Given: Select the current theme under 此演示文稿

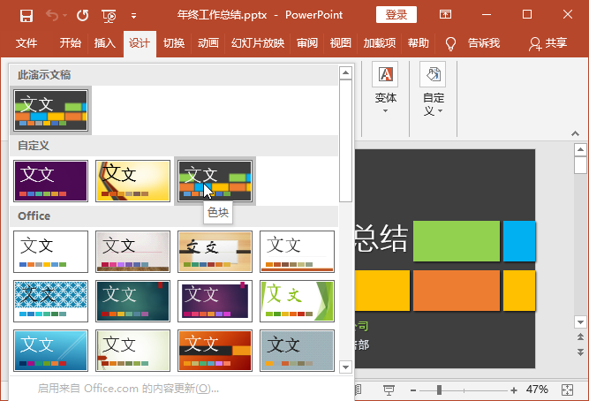Looking at the screenshot, I should 50,110.
